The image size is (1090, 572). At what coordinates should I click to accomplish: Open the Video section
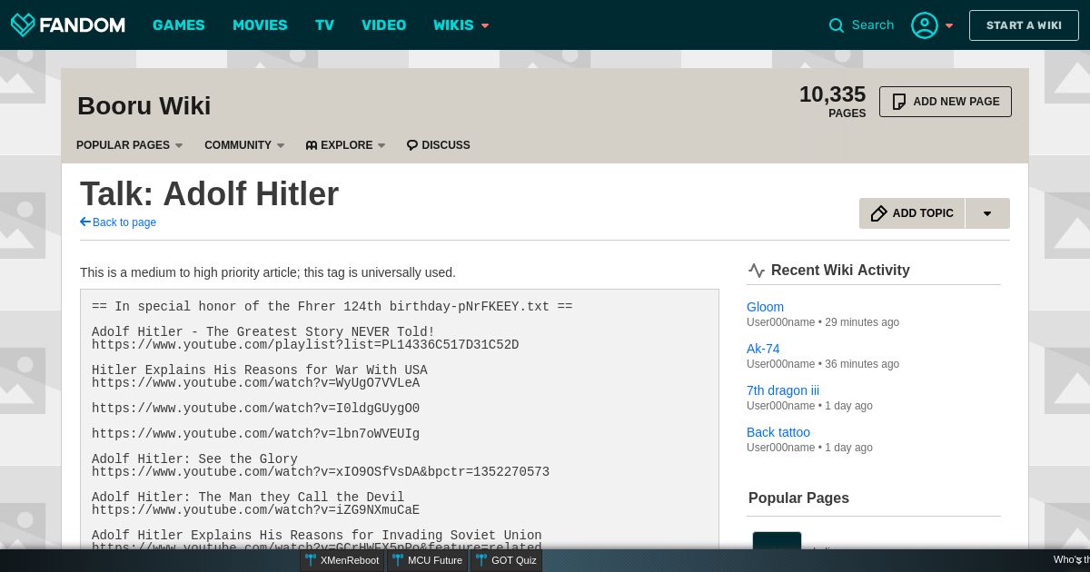384,25
